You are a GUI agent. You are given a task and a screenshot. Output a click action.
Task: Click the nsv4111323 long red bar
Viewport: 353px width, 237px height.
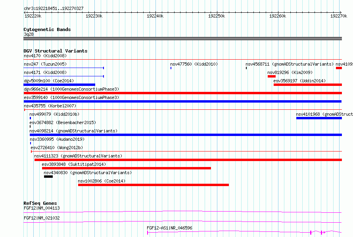188,160
